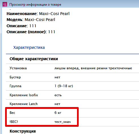Click the 'есть' value for Isofix

(x=58, y=95)
